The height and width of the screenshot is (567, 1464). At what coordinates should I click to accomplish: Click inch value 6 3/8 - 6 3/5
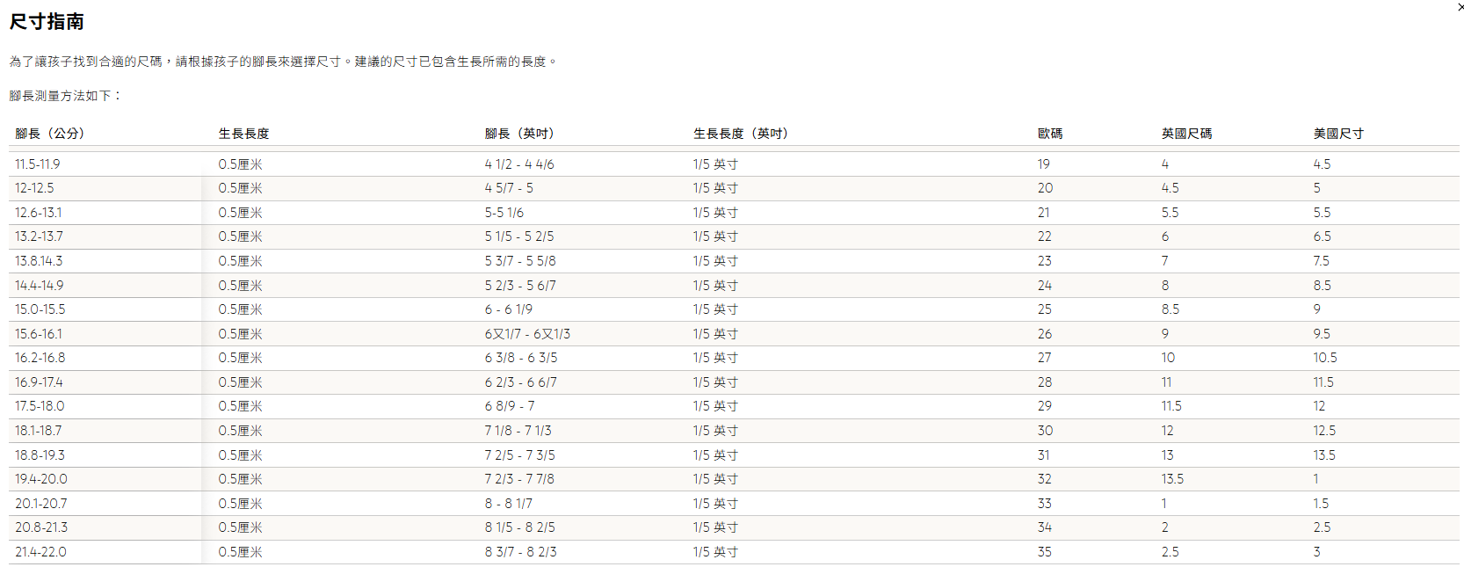[521, 358]
